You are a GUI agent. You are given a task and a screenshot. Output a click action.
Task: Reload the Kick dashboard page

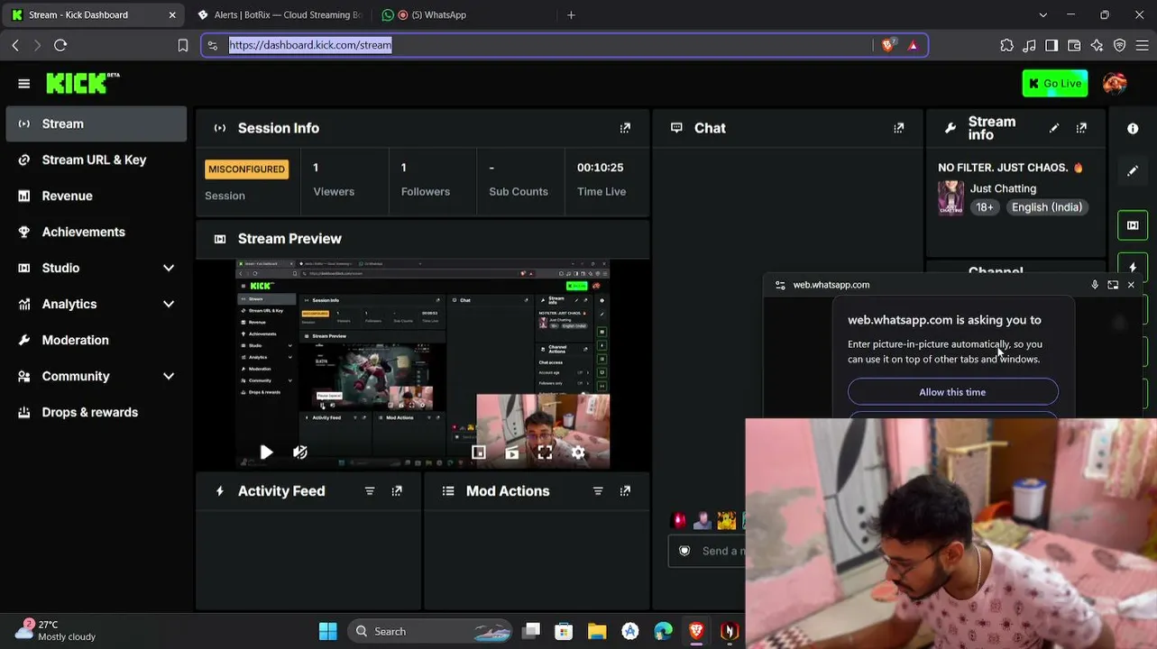point(60,45)
